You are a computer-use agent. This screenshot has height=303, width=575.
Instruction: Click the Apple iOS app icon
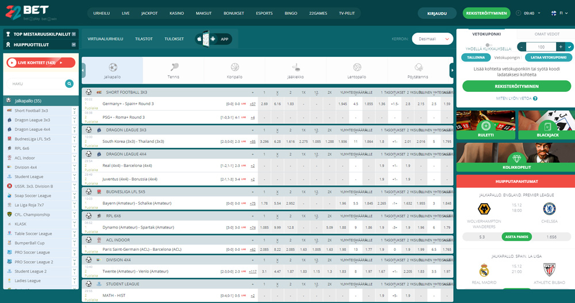tap(200, 39)
